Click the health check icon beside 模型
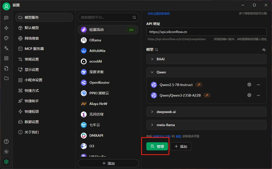 (x=264, y=50)
